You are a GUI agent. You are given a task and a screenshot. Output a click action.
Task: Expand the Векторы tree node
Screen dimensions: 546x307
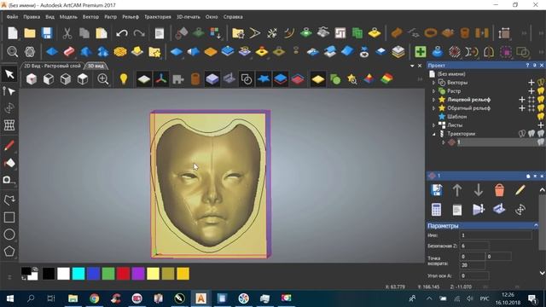click(x=434, y=83)
